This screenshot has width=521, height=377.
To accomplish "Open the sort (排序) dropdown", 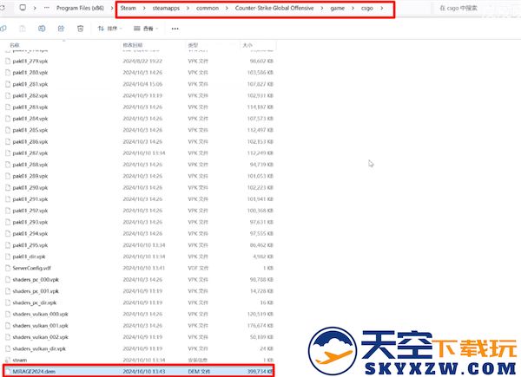I will (110, 29).
